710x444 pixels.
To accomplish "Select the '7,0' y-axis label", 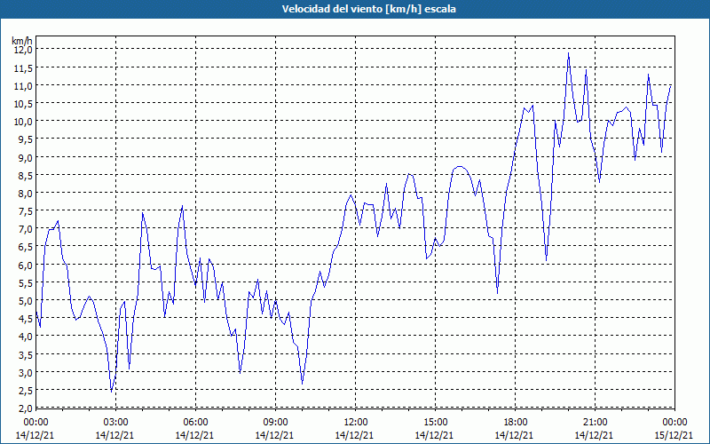I will 26,229.
